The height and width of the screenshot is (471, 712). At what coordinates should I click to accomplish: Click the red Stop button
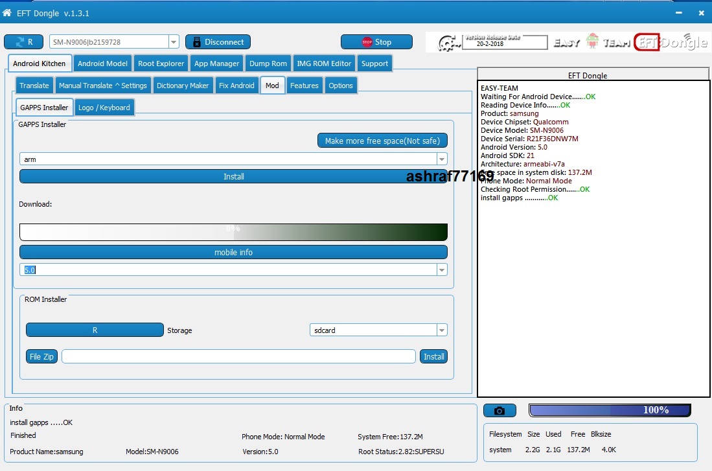point(376,41)
